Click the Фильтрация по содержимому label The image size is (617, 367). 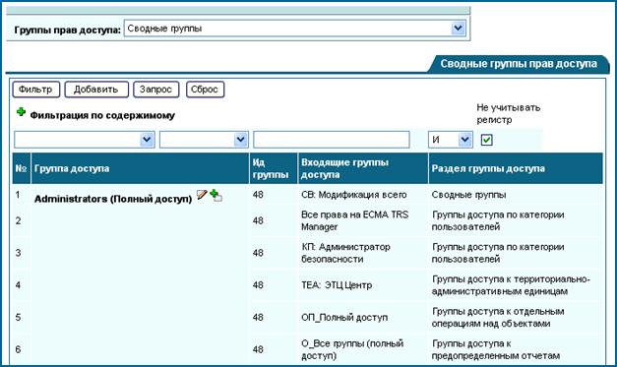coord(102,115)
